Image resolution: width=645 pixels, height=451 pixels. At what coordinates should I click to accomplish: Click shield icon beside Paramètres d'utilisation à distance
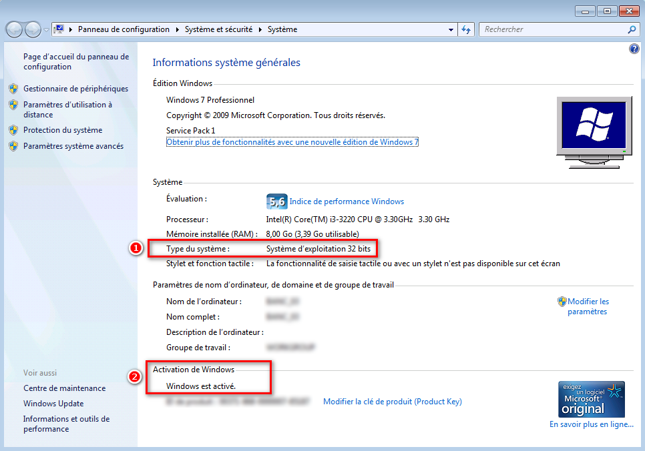coord(13,105)
